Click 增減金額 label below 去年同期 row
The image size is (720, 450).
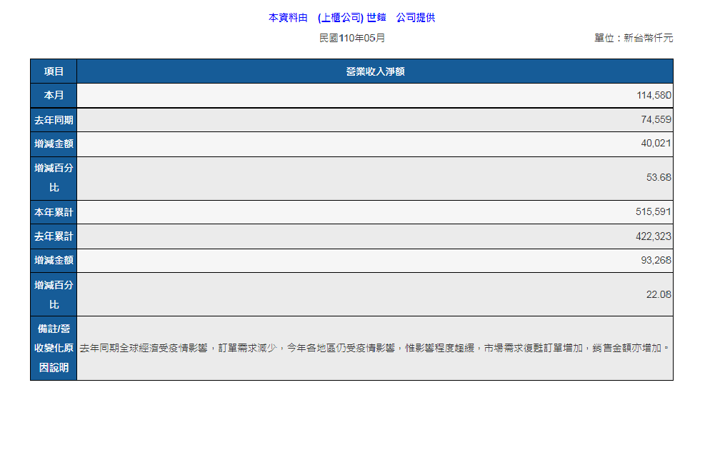[54, 144]
